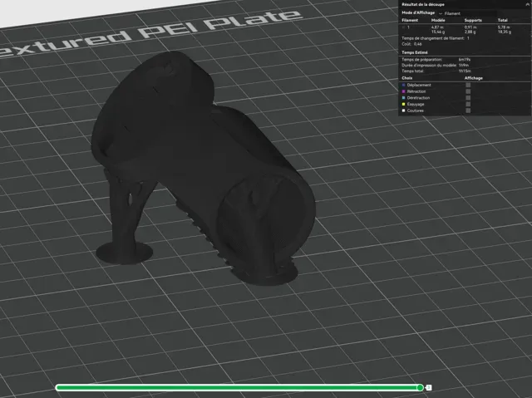Click the Total column header
This screenshot has height=398, width=532.
click(502, 20)
